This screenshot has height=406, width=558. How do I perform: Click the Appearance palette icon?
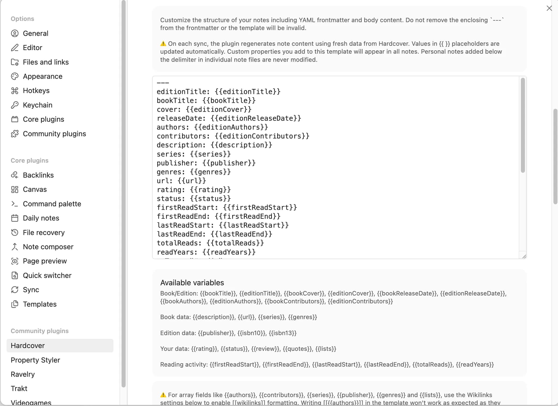[x=15, y=76]
